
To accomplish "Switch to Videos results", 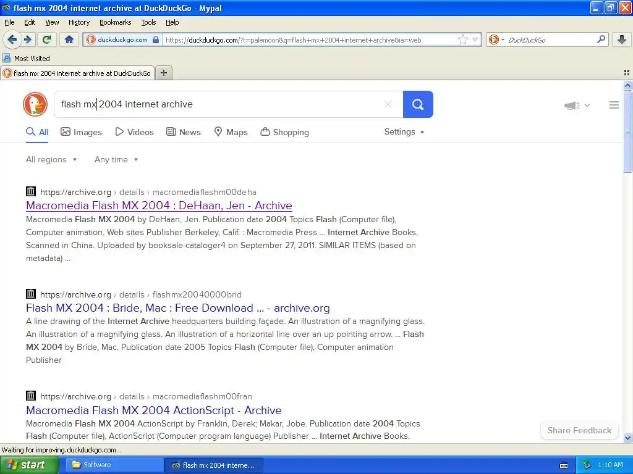I will 134,132.
